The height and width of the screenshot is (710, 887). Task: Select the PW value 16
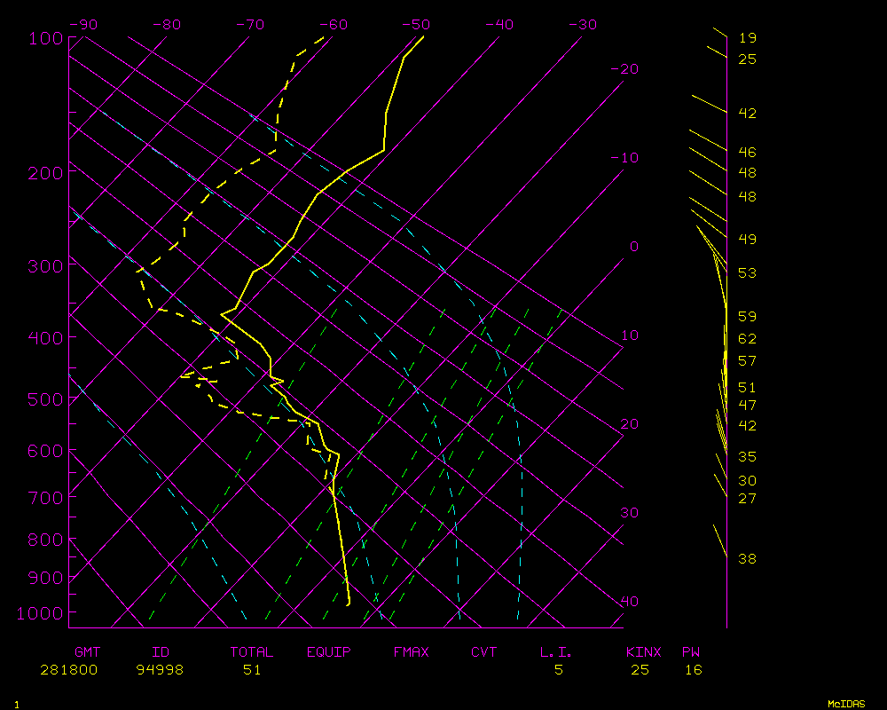point(693,670)
